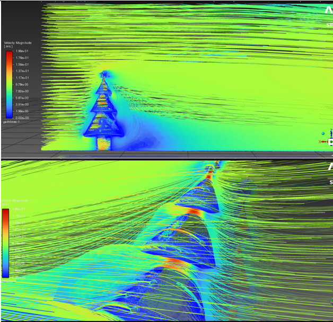Image resolution: width=333 pixels, height=322 pixels.
Task: Click the blue Z axis arrow on the triad
Action: pos(331,133)
